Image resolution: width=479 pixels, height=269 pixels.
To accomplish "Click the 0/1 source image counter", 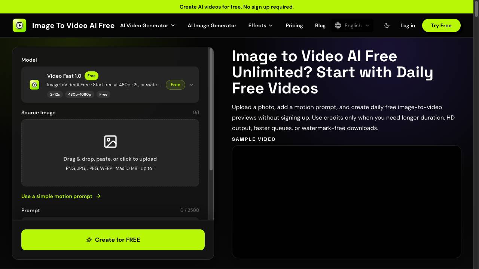I will pyautogui.click(x=196, y=112).
